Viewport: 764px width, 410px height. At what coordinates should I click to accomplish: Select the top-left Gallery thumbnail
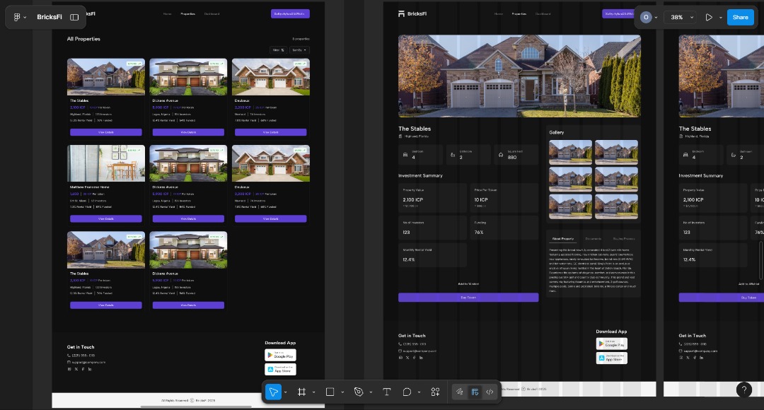click(x=571, y=153)
